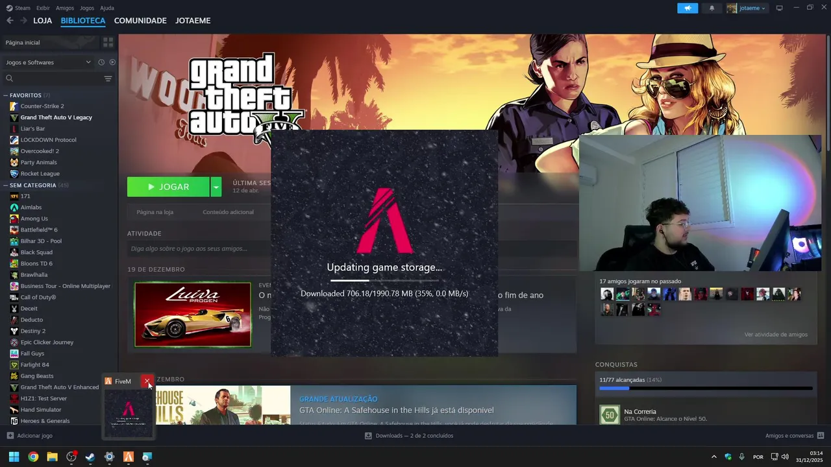Select Grand Theft Auto V Enhanced
This screenshot has height=467, width=831.
[x=59, y=387]
